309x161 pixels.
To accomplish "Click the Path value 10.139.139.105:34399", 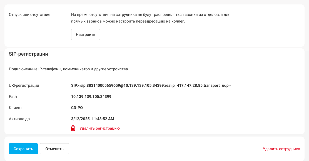I will coord(91,96).
